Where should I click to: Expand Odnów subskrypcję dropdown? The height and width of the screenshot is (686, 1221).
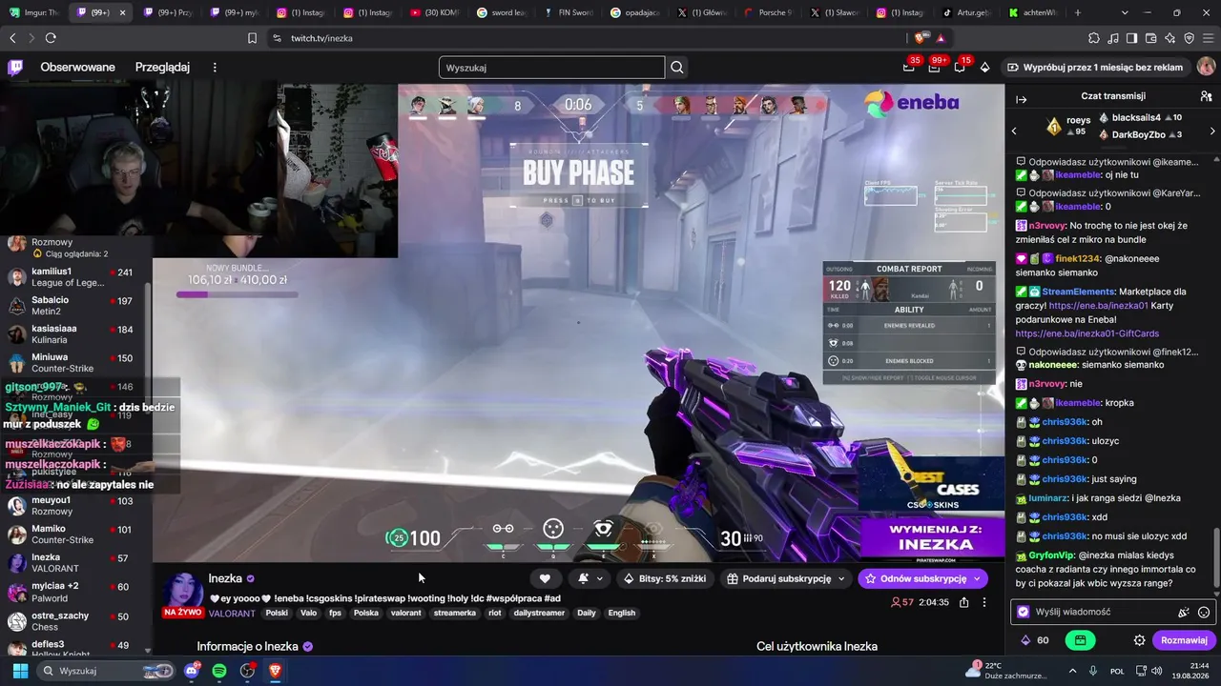(x=977, y=578)
